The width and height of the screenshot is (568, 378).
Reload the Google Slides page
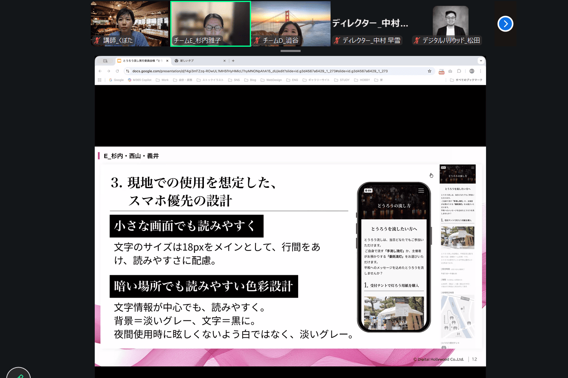pos(117,71)
